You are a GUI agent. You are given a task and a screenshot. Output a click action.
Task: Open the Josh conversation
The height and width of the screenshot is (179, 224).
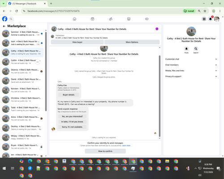[x=22, y=43]
